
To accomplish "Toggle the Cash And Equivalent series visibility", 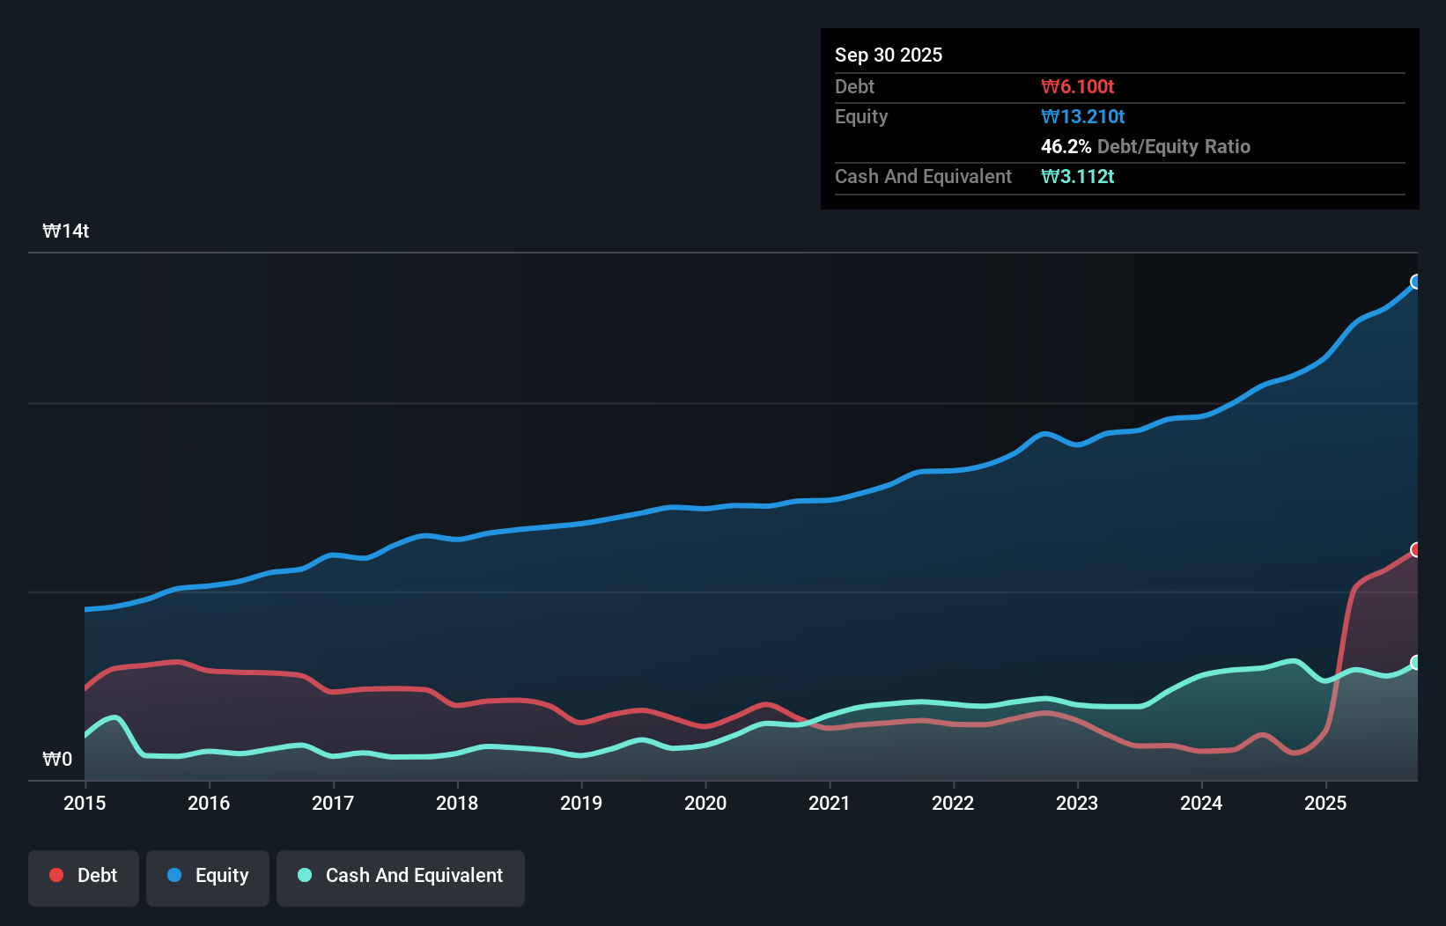I will [x=401, y=878].
